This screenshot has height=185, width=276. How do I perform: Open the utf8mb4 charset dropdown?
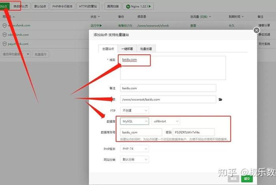[x=166, y=121]
